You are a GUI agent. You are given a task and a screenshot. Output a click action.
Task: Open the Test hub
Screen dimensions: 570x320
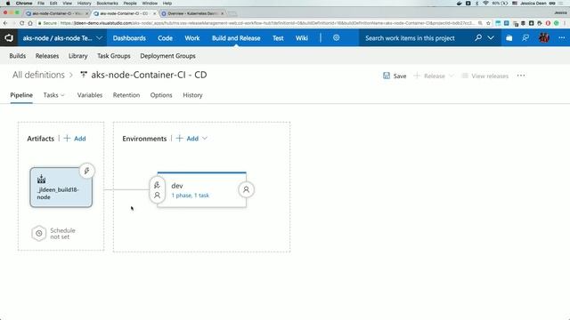tap(278, 38)
